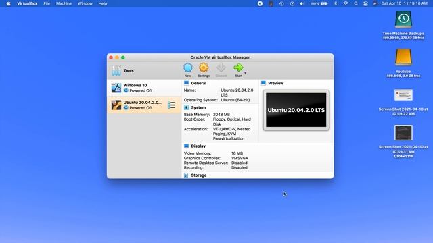Open Spotlight search in menu bar
This screenshot has width=433, height=243.
tap(356, 3)
